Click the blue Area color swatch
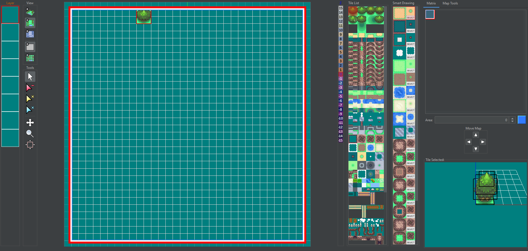Screen dimensions: 528x251 (521, 120)
